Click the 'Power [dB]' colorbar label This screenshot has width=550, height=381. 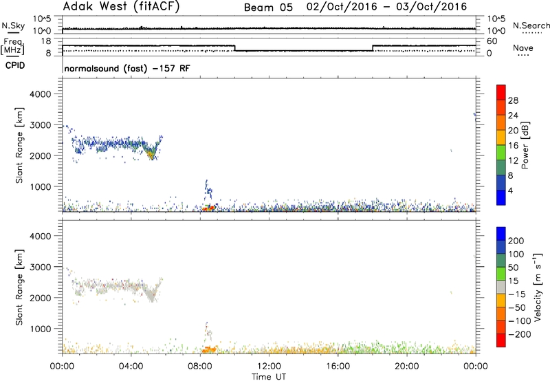pyautogui.click(x=525, y=145)
